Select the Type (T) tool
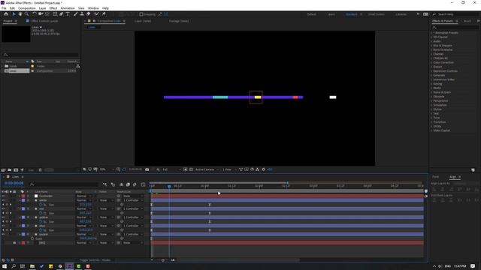The image size is (481, 270). 68,14
